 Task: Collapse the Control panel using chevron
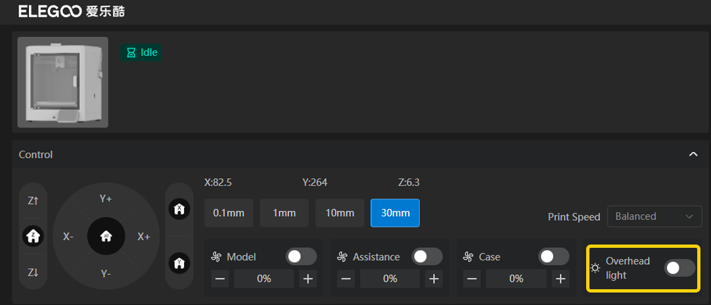(x=693, y=154)
